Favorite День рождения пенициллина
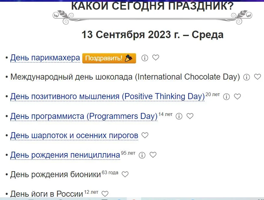Screen dimensions: 264x200 tap(153, 155)
